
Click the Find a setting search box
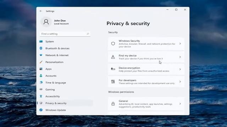(65, 34)
